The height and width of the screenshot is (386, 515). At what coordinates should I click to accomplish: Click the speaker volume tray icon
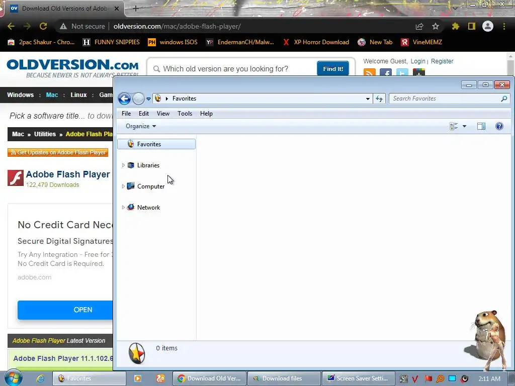(464, 378)
